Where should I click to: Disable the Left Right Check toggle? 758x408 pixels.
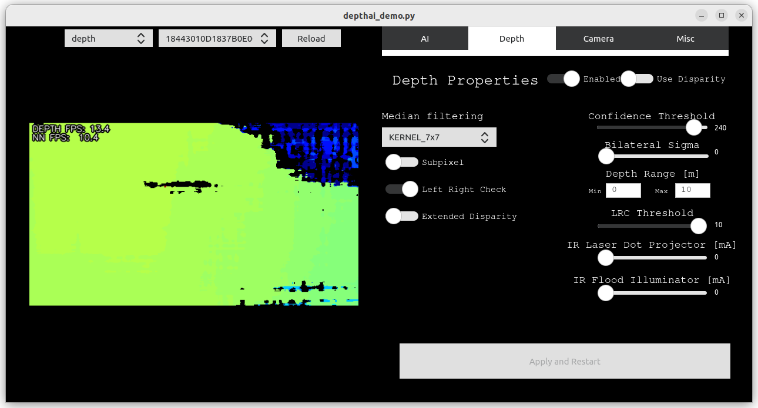(x=402, y=189)
